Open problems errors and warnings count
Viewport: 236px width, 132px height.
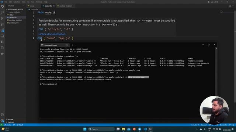(20, 125)
